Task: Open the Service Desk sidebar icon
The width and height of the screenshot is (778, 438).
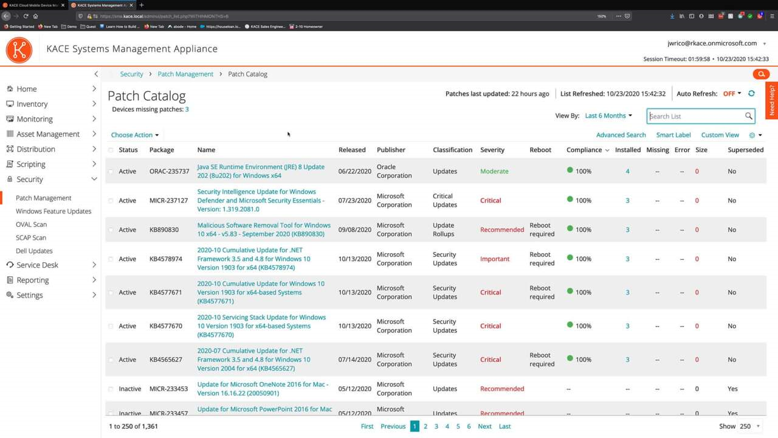Action: point(9,265)
